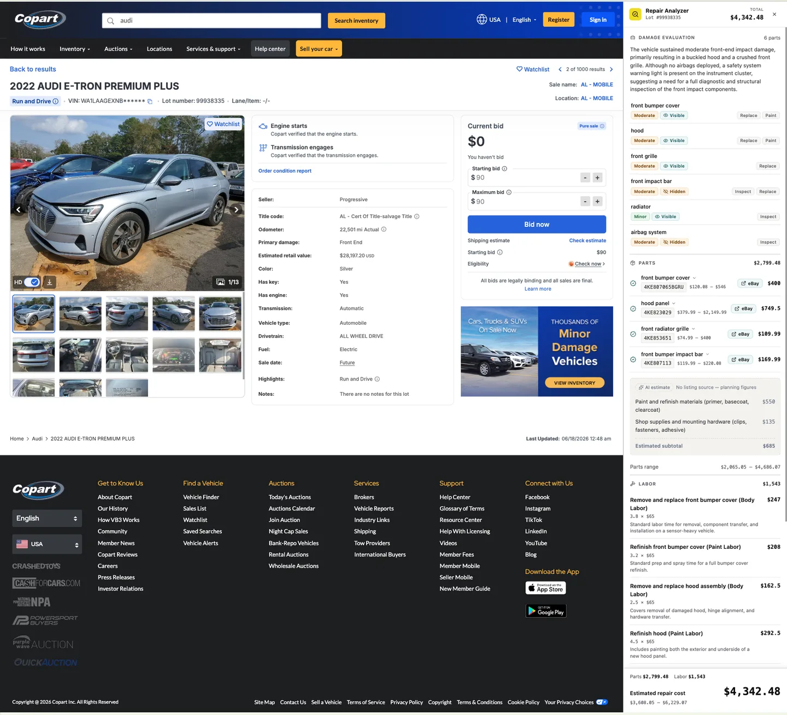The width and height of the screenshot is (787, 715).
Task: Open How it works menu item
Action: pos(28,49)
